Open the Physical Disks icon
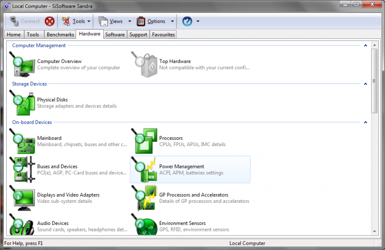 point(22,102)
